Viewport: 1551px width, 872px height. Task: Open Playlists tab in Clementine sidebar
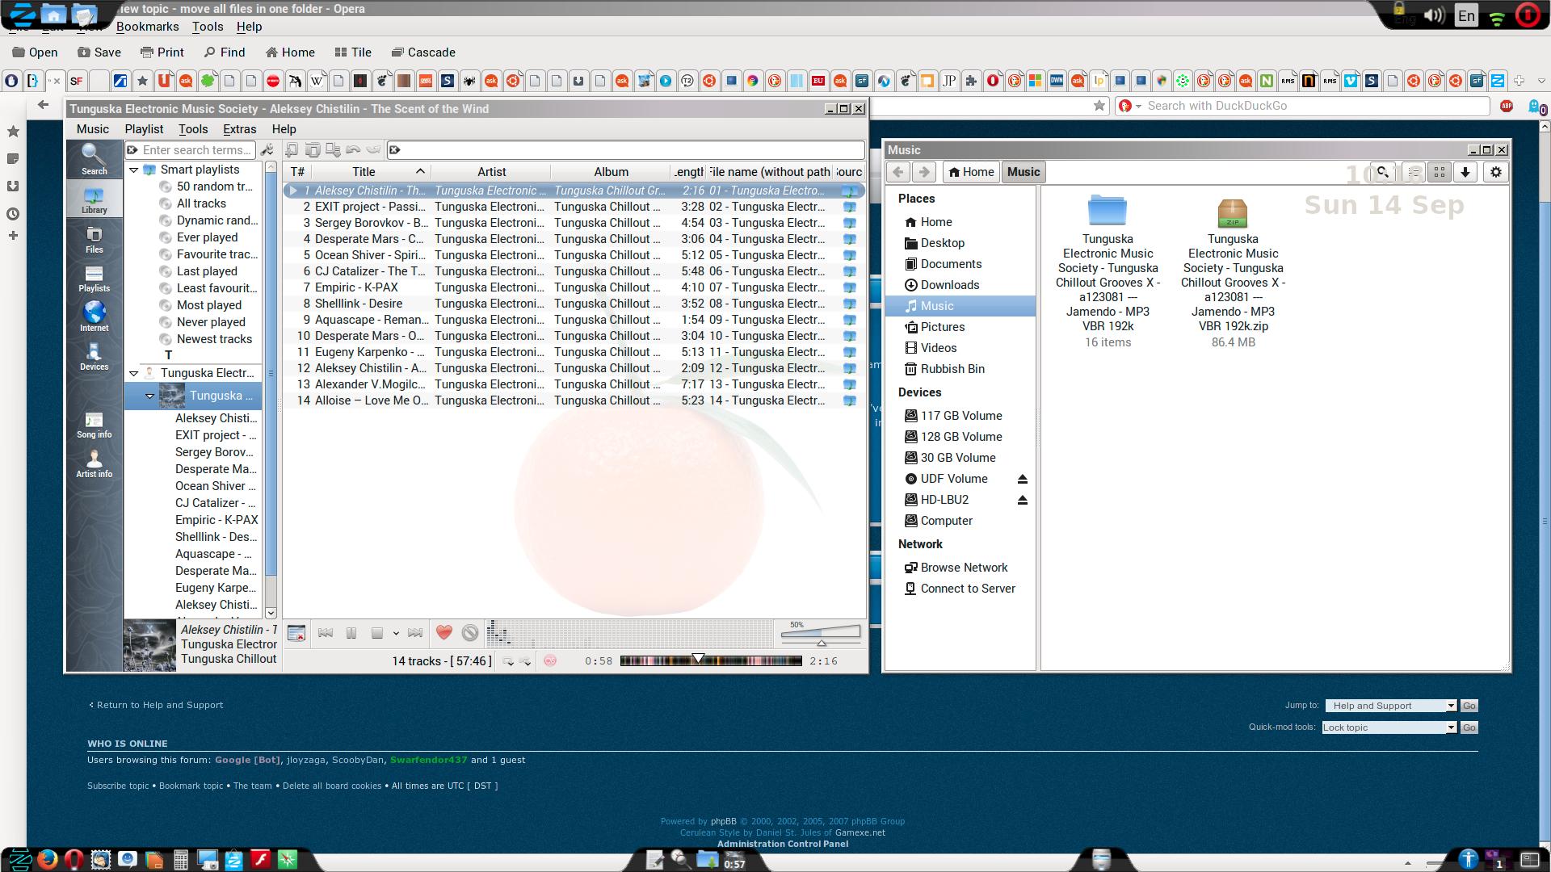tap(94, 279)
